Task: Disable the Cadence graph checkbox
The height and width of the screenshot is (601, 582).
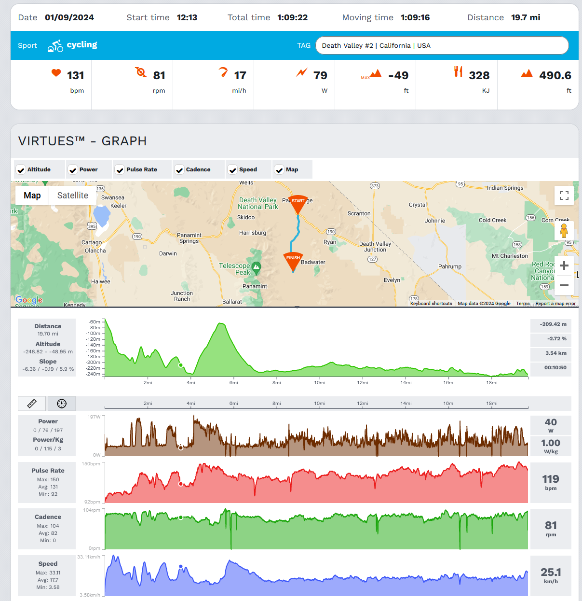Action: (x=179, y=170)
